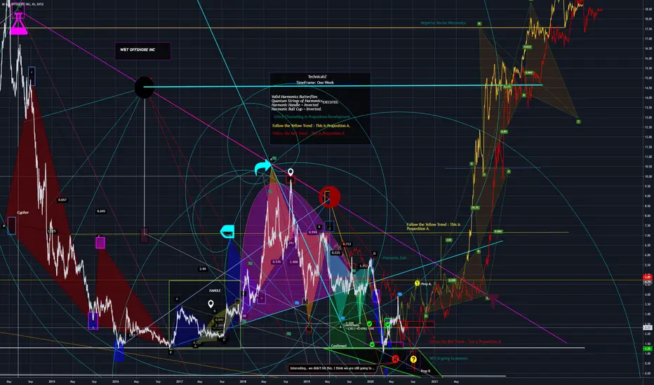The width and height of the screenshot is (654, 385).
Task: Select the Cypher pattern label
Action: pyautogui.click(x=23, y=213)
